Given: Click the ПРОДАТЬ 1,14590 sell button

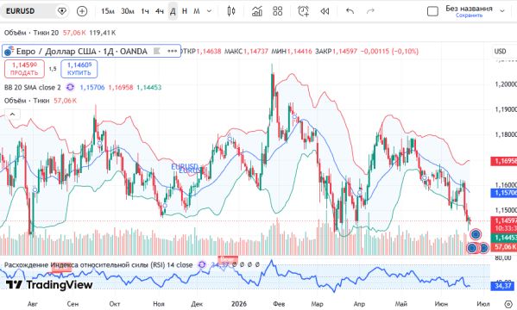Looking at the screenshot, I should click(24, 69).
